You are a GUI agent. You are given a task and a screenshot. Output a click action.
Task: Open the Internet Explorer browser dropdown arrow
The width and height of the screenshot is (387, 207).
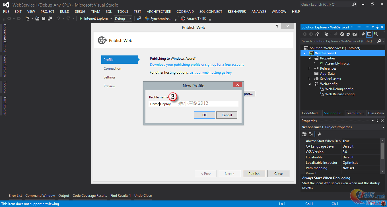pyautogui.click(x=111, y=18)
